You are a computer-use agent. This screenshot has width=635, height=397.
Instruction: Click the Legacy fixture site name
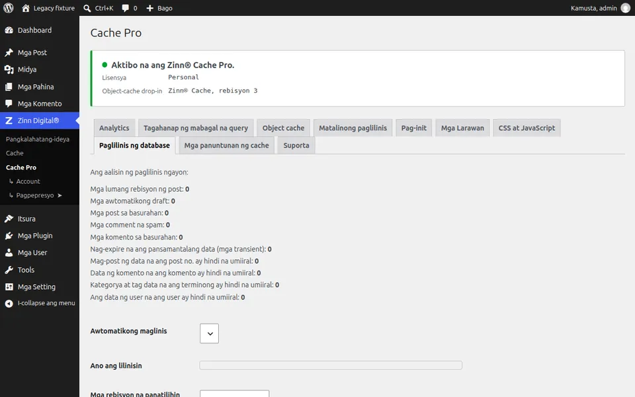click(x=54, y=8)
